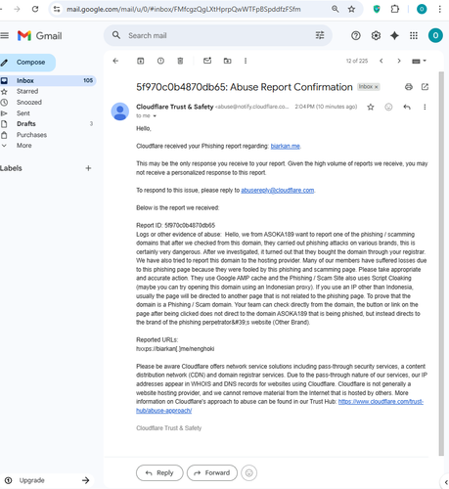Viewport: 449px width, 489px height.
Task: Open the Purchases category
Action: coord(31,135)
